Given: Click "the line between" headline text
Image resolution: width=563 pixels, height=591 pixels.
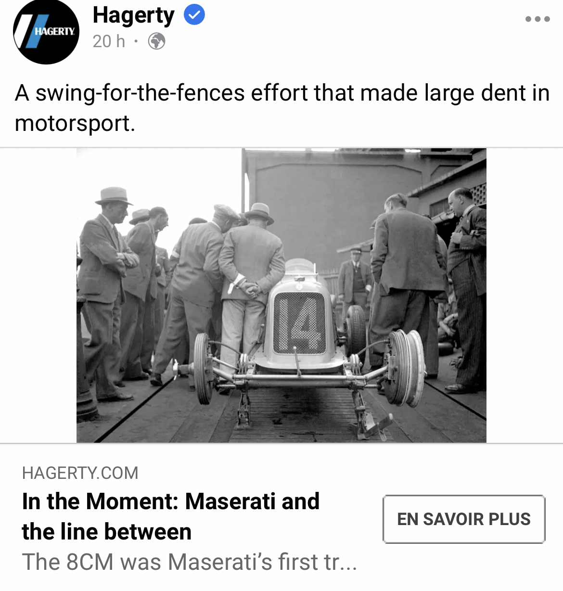Looking at the screenshot, I should point(107,532).
